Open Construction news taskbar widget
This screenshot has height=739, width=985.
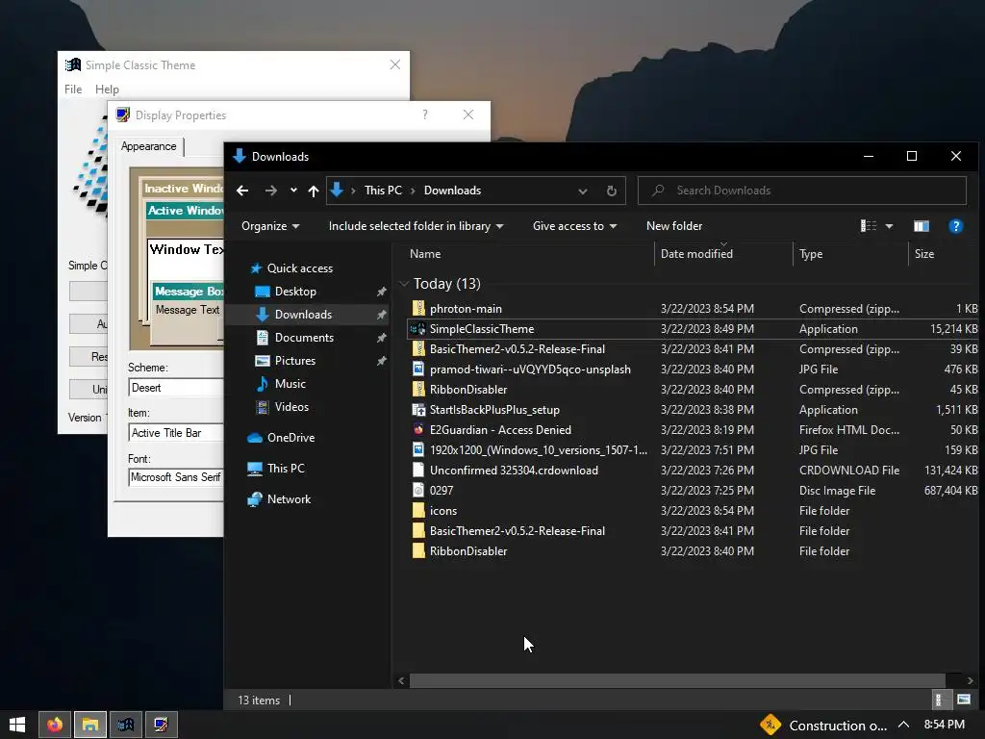823,726
